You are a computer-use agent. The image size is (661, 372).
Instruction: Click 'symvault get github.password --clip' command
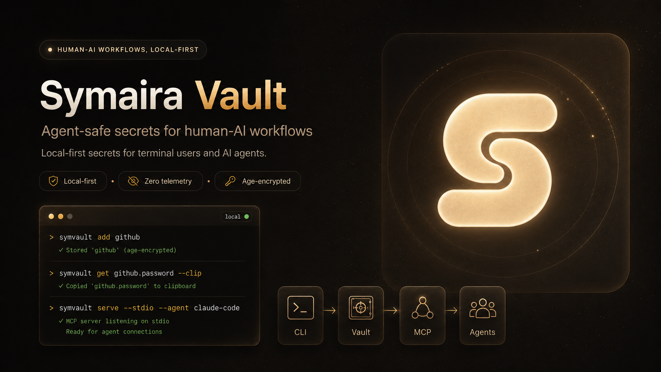[130, 273]
